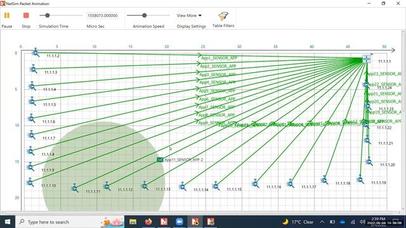406x228 pixels.
Task: Select sensor node 11.1.1.15
Action: (216, 186)
